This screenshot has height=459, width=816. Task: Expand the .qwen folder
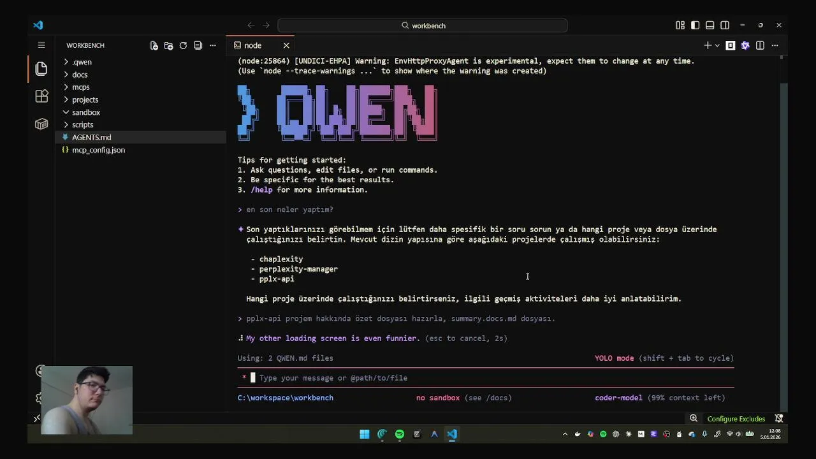point(82,62)
